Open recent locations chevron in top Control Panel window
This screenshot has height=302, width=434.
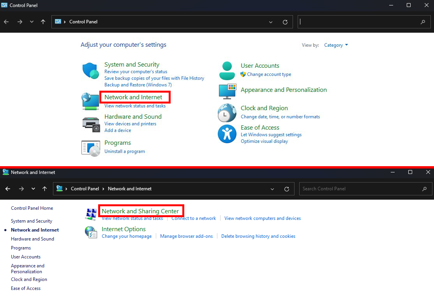tap(32, 22)
